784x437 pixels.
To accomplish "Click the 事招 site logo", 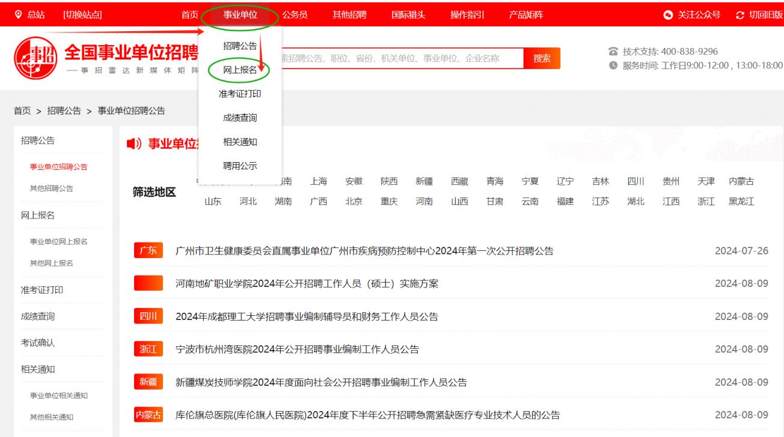I will pos(34,57).
